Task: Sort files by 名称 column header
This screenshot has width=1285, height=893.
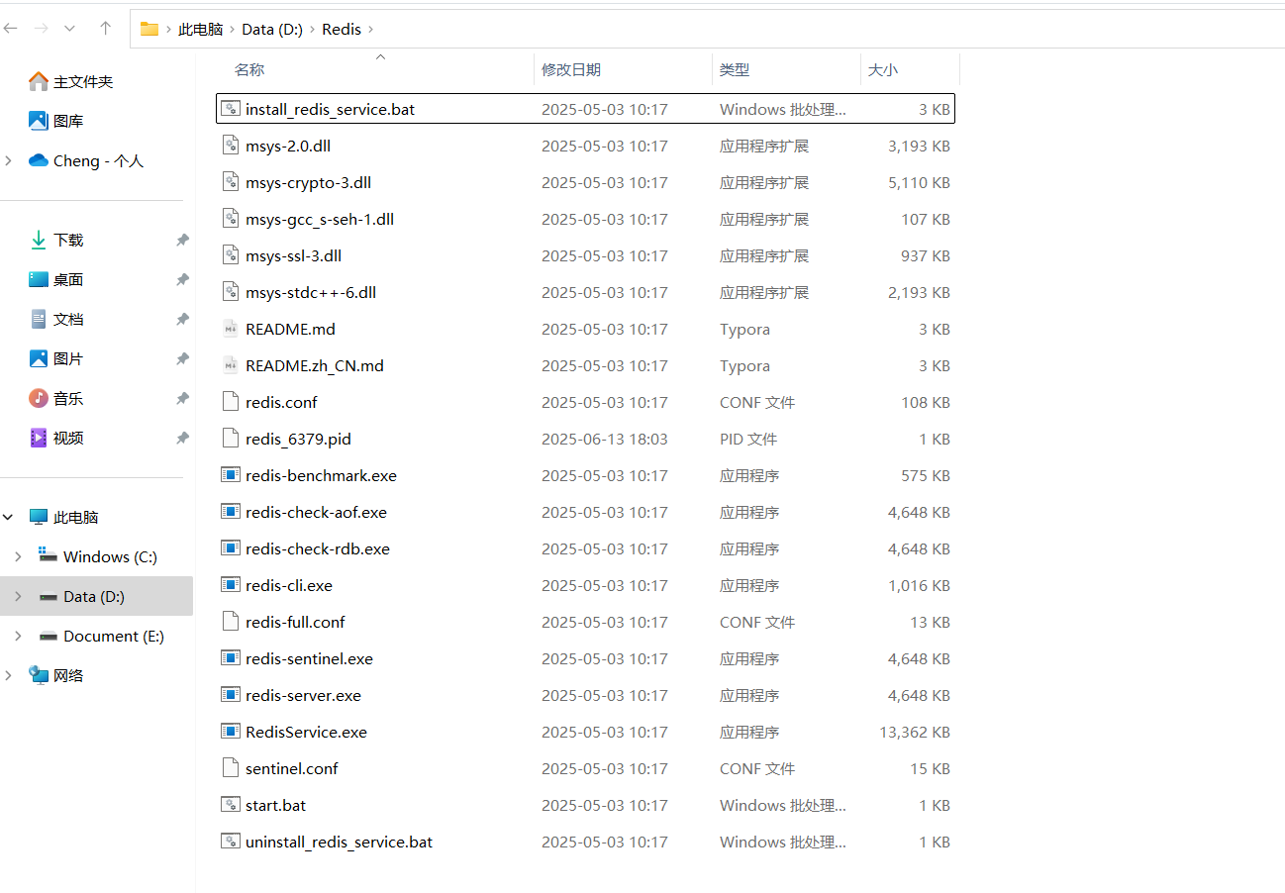Action: click(249, 69)
